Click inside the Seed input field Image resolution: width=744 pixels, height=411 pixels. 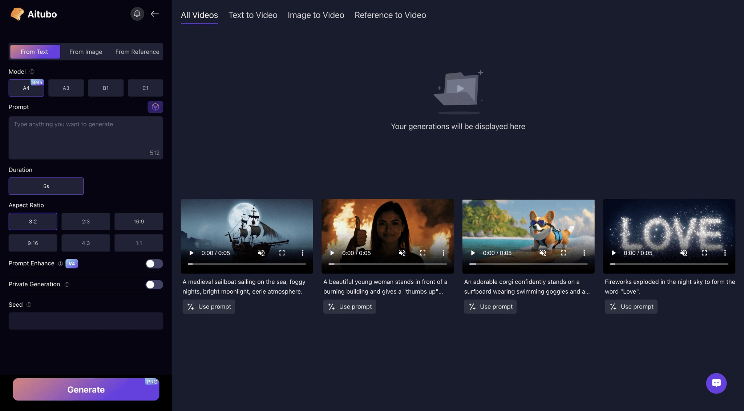tap(86, 321)
